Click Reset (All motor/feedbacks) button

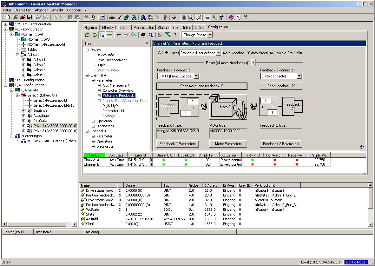point(227,63)
